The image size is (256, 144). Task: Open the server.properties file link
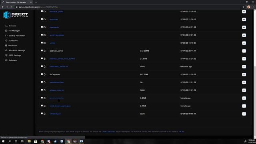coord(57,98)
